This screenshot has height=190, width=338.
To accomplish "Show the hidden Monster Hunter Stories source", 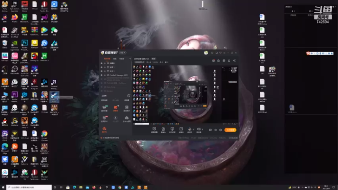I will (102, 79).
